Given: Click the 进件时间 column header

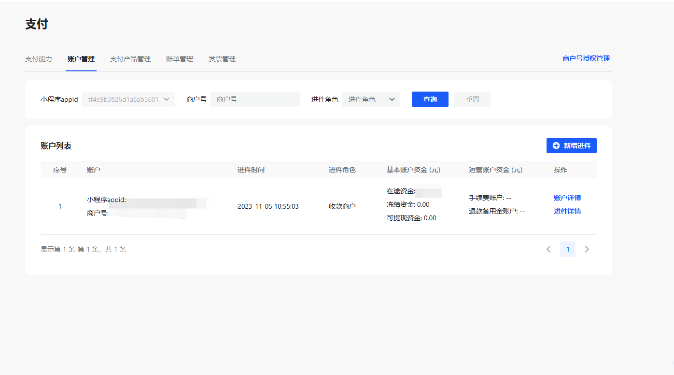Looking at the screenshot, I should click(251, 170).
